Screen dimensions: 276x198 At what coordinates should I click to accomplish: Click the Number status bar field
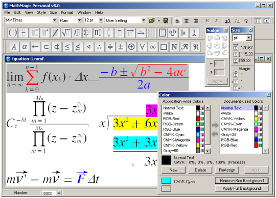pos(21,193)
